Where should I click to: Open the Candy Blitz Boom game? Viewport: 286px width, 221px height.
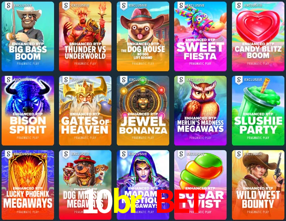(x=258, y=36)
